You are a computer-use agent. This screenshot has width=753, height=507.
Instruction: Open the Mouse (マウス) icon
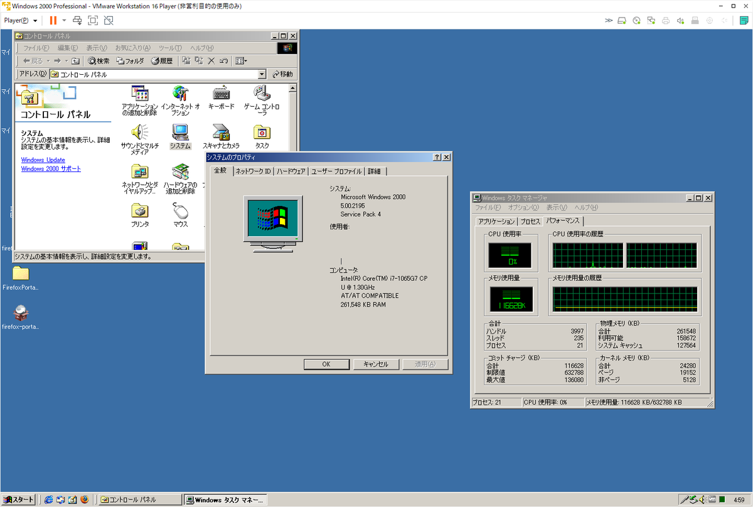click(x=180, y=215)
